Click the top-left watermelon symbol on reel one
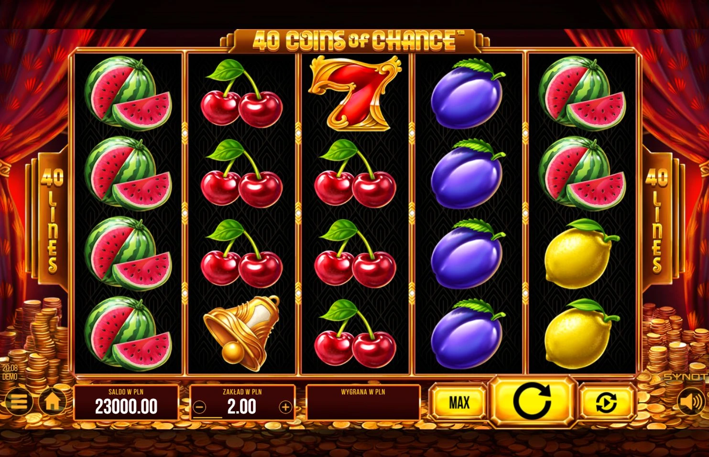This screenshot has width=709, height=457. (128, 93)
